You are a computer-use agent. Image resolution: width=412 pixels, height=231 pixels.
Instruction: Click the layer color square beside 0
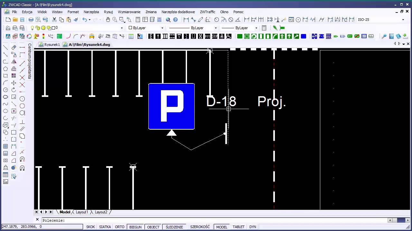pyautogui.click(x=53, y=28)
